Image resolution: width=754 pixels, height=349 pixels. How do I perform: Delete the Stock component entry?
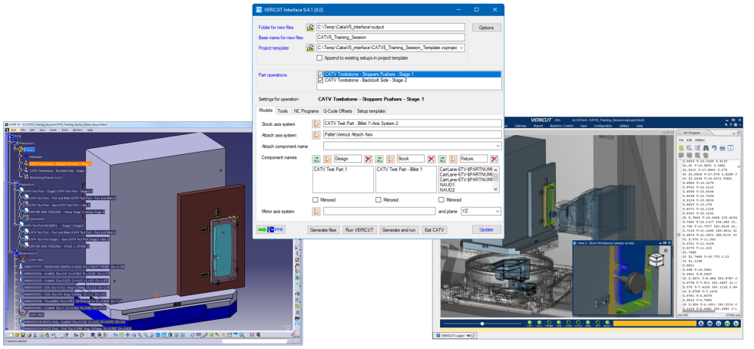[x=432, y=159]
